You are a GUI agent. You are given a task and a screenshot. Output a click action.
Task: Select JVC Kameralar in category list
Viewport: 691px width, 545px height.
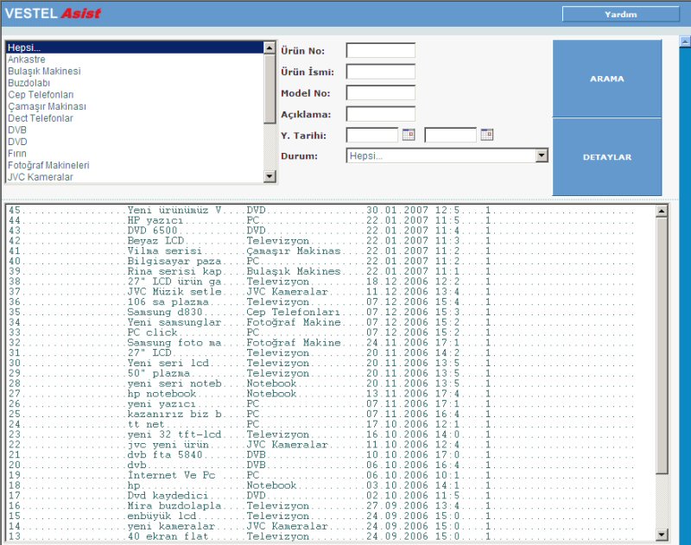135,177
